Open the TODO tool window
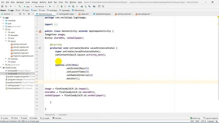Image resolution: width=219 pixels, height=123 pixels. tap(14, 118)
